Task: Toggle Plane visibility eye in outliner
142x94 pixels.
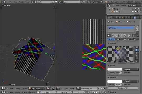Action: (x=133, y=11)
